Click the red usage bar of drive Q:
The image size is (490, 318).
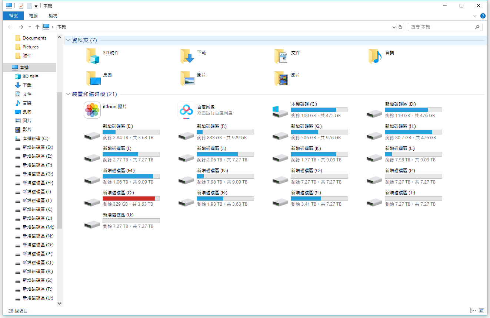click(x=131, y=198)
